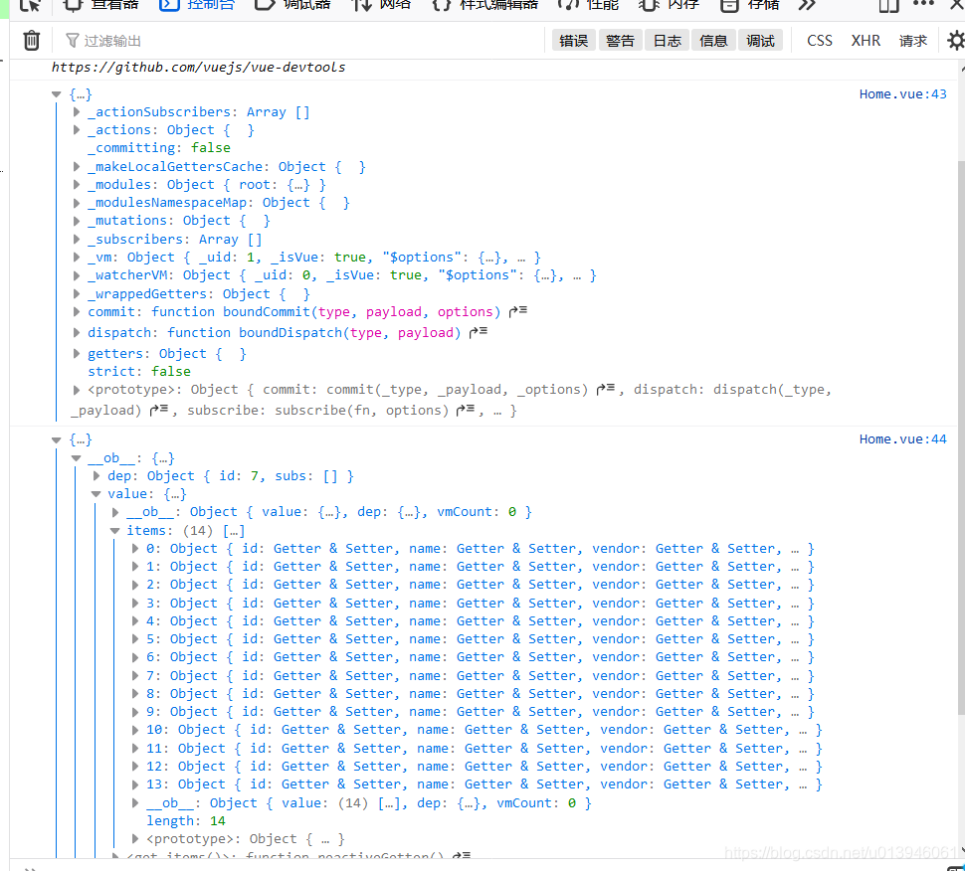This screenshot has height=871, width=965.
Task: Expand the _makeLocalGettersCache object
Action: pos(77,167)
